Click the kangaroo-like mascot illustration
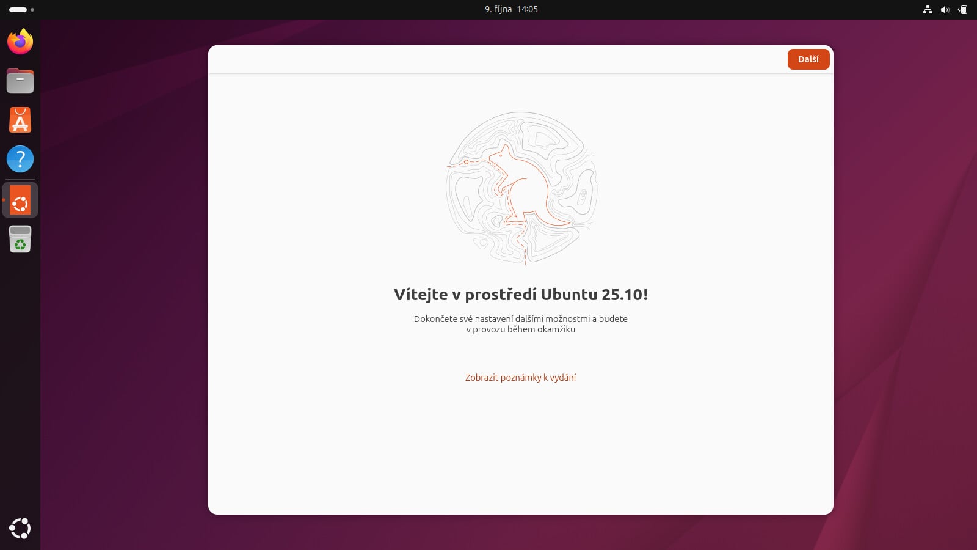 (521, 188)
